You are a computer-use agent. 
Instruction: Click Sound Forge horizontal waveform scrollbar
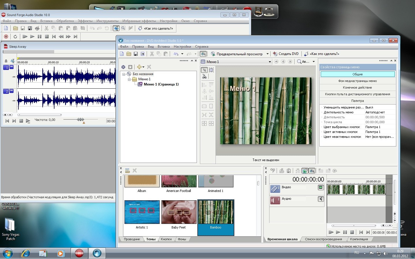coord(40,115)
